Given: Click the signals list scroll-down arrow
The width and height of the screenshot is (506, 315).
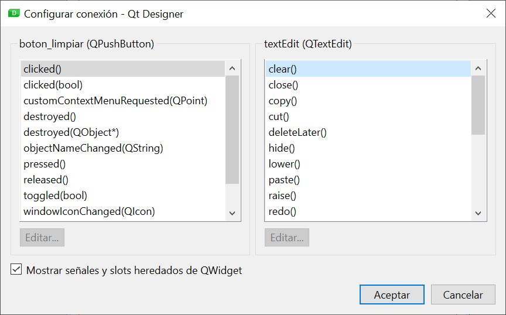Looking at the screenshot, I should 232,213.
